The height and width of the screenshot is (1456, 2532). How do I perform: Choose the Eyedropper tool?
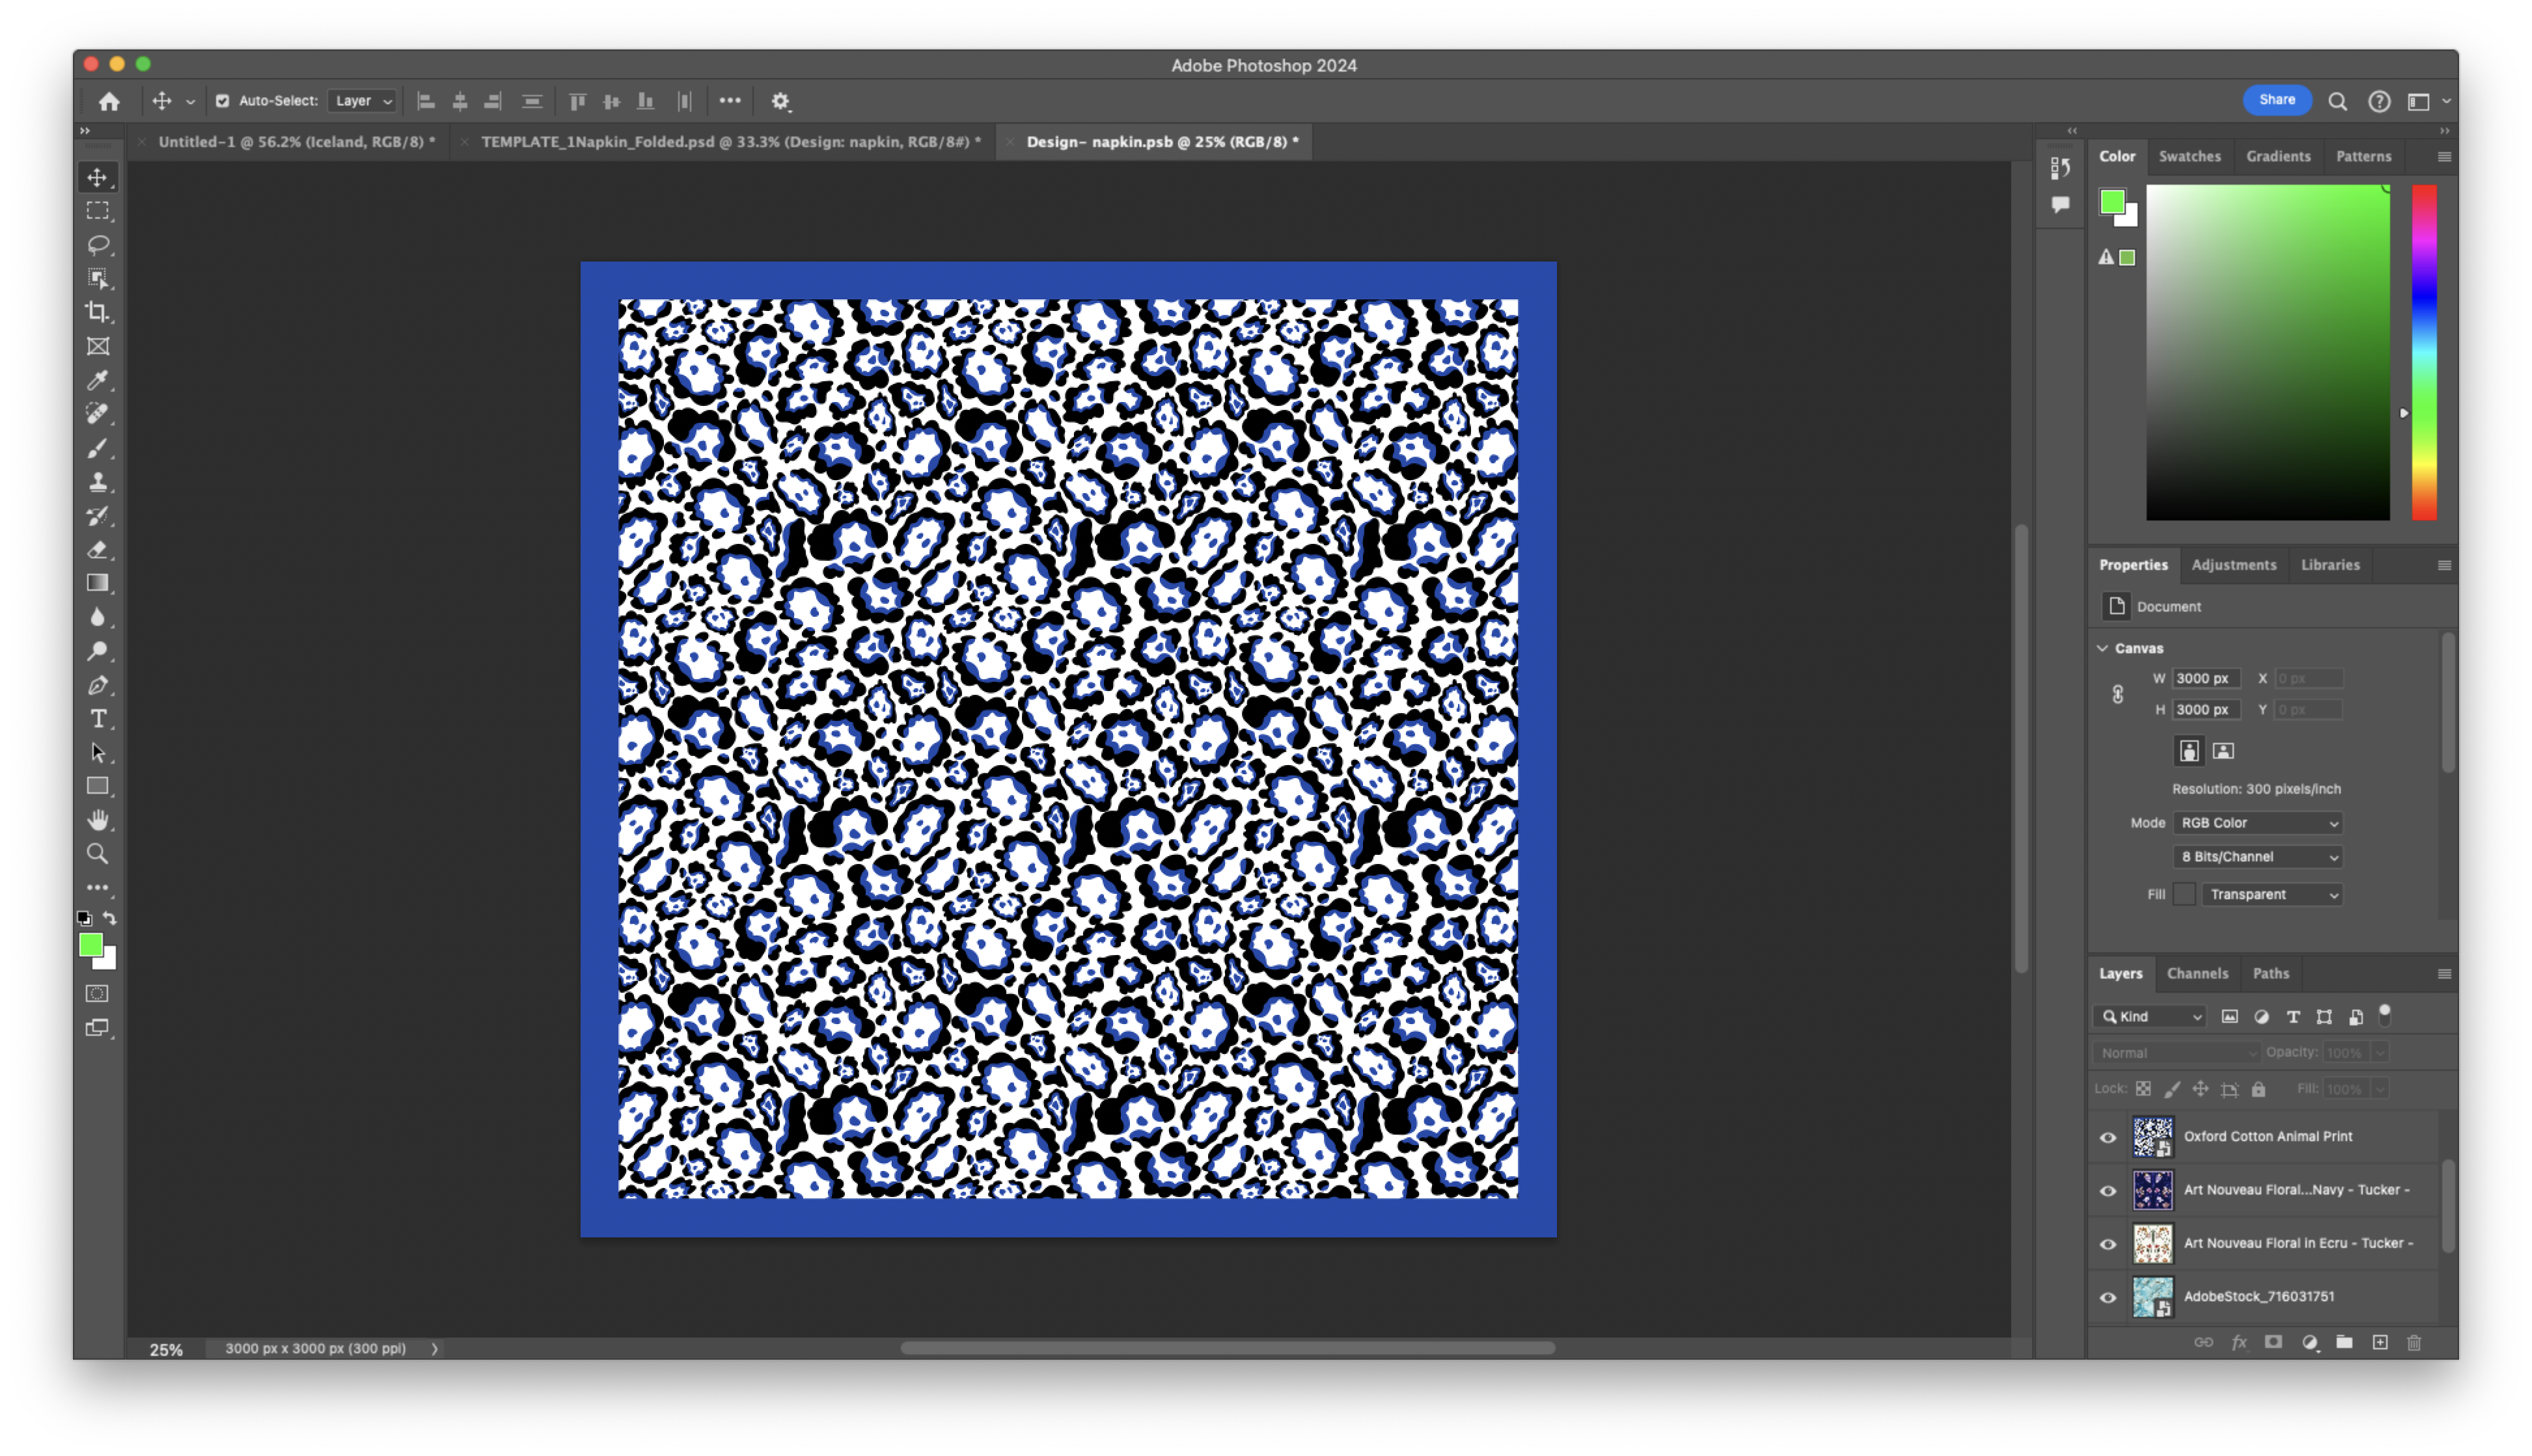point(98,380)
